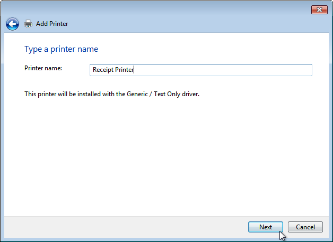Click the empty title bar area at top
This screenshot has width=333, height=242.
[x=155, y=9]
